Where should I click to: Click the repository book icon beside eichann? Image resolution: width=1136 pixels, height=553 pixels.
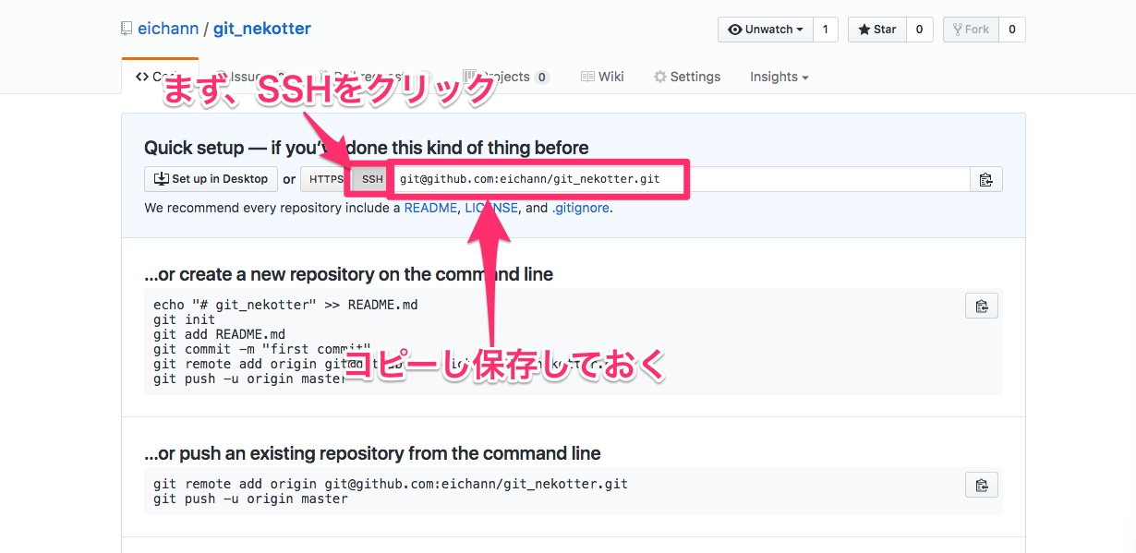pos(127,29)
